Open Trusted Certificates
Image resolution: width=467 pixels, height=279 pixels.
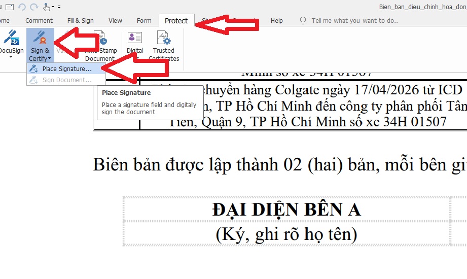(164, 46)
